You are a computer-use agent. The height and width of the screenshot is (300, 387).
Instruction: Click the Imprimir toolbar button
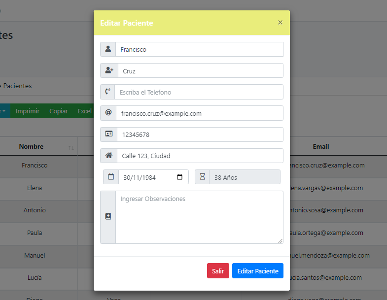point(28,111)
